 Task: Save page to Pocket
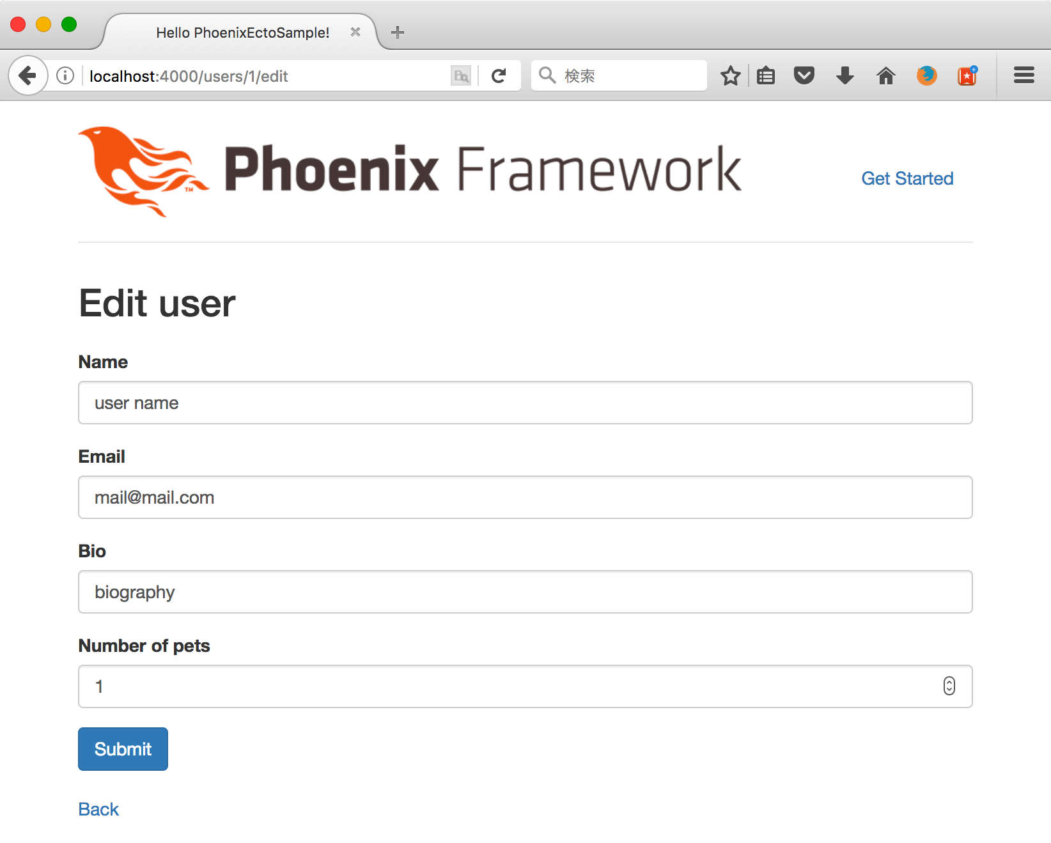coord(804,76)
